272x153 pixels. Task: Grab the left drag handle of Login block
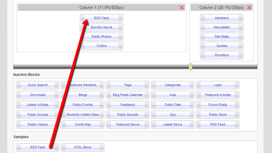coord(199,85)
